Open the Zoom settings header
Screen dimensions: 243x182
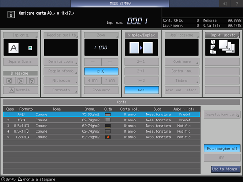[101, 35]
